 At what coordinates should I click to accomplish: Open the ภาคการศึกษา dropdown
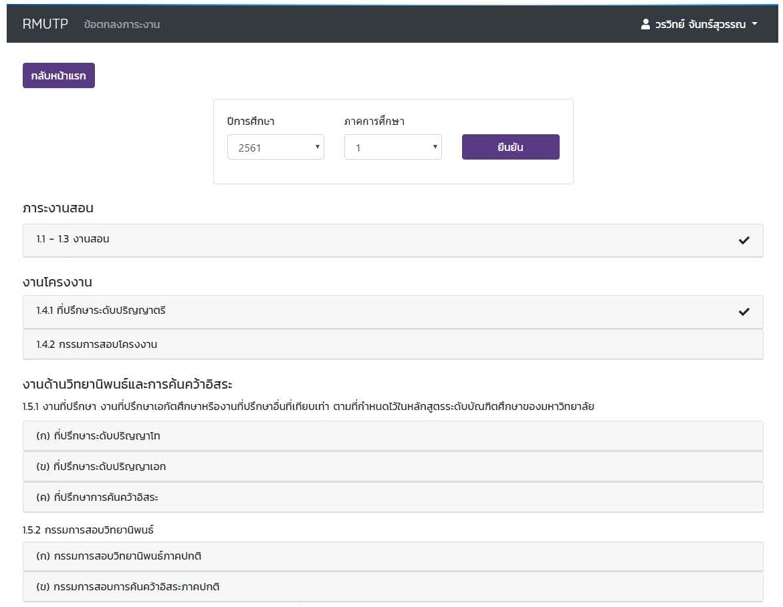[393, 148]
